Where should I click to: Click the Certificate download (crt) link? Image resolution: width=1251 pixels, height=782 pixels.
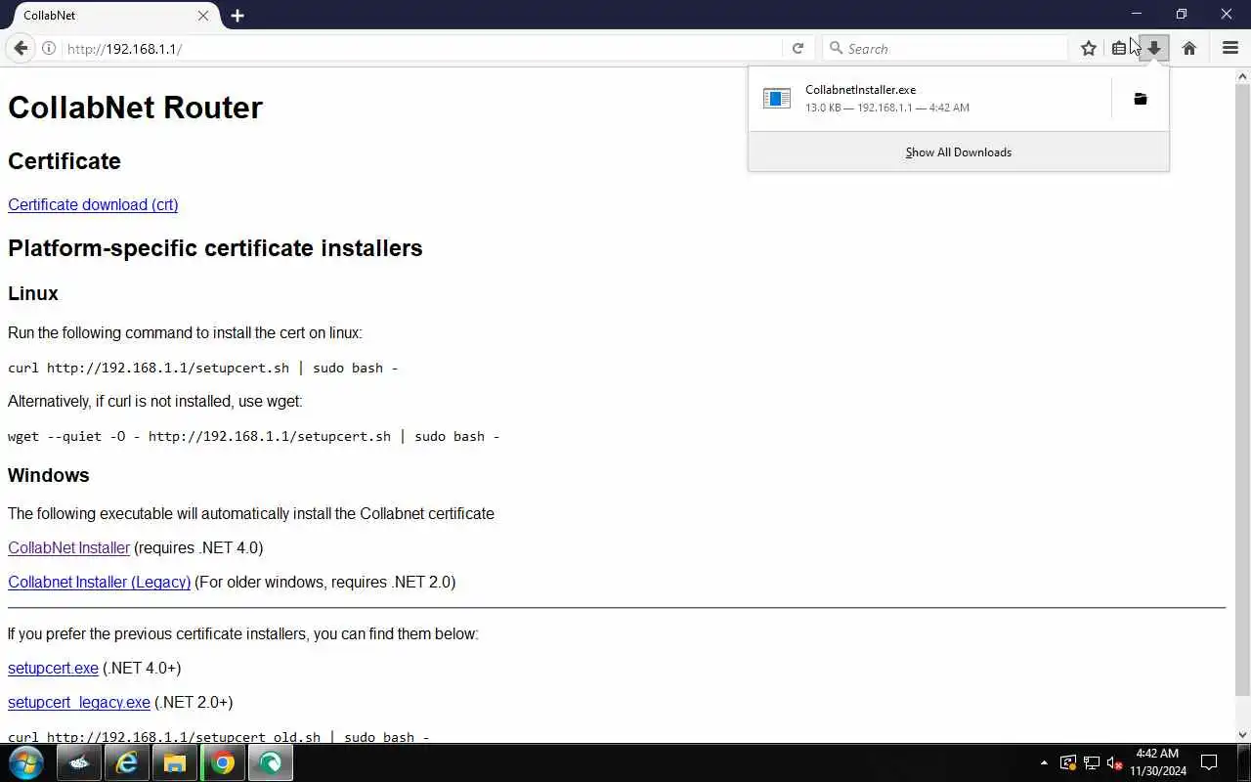click(93, 204)
